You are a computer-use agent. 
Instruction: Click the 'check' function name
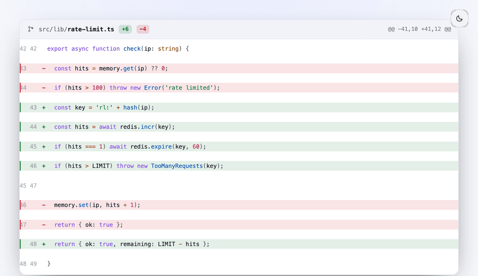(x=132, y=49)
